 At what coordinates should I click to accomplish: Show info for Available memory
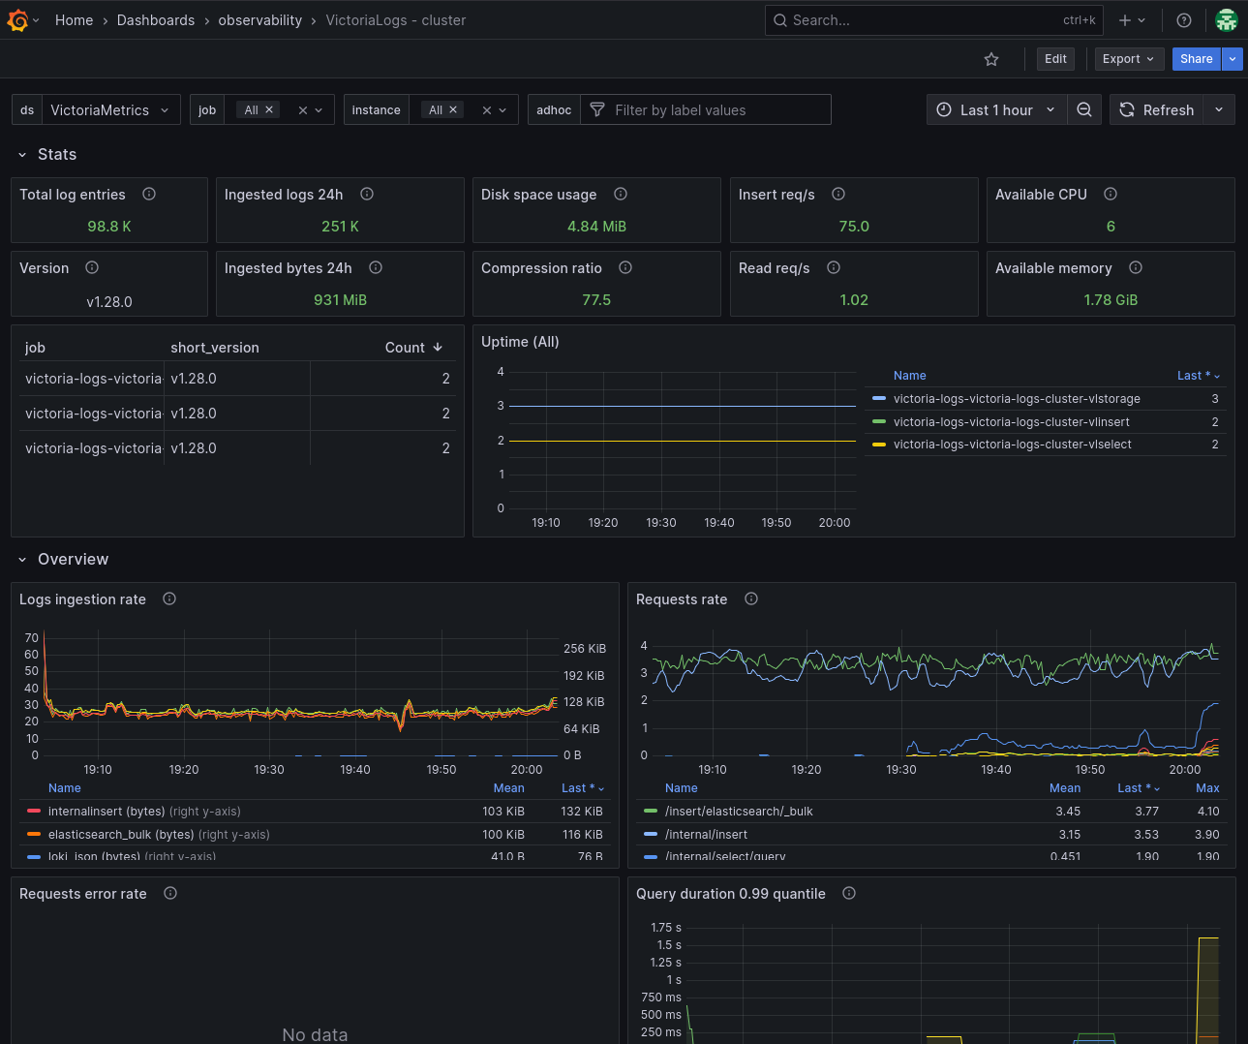pyautogui.click(x=1136, y=267)
